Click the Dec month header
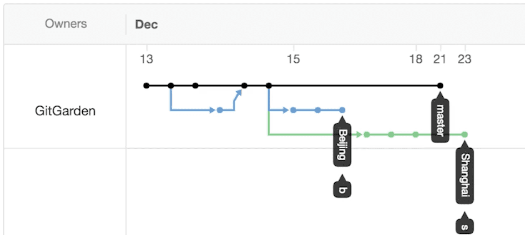This screenshot has height=235, width=525. tap(146, 25)
